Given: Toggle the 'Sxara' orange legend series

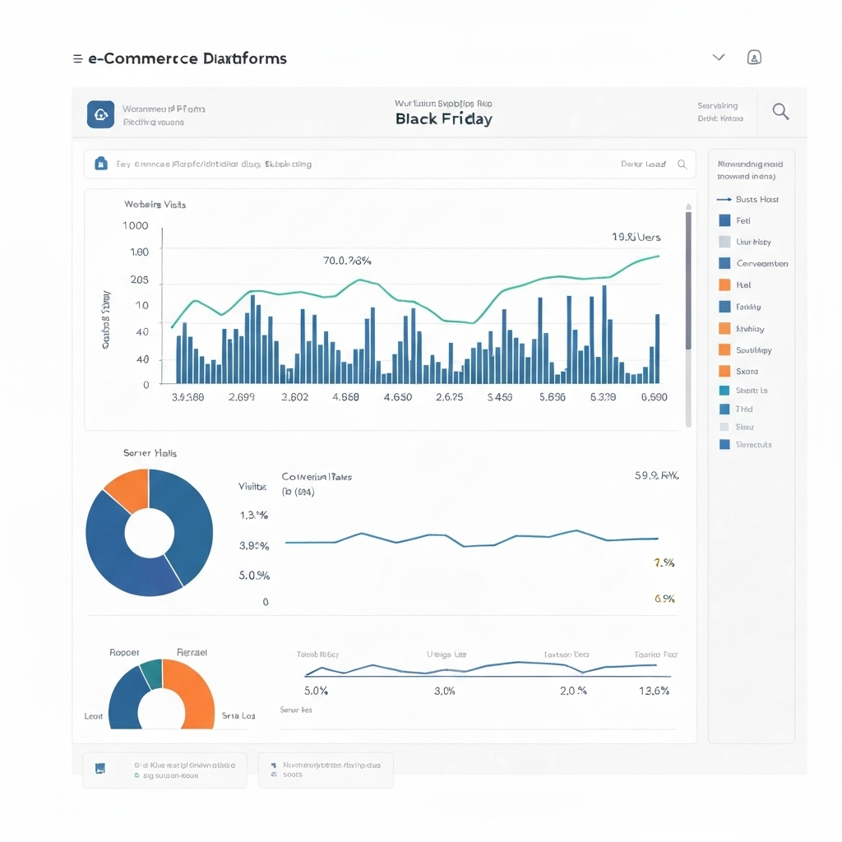Looking at the screenshot, I should click(x=724, y=371).
